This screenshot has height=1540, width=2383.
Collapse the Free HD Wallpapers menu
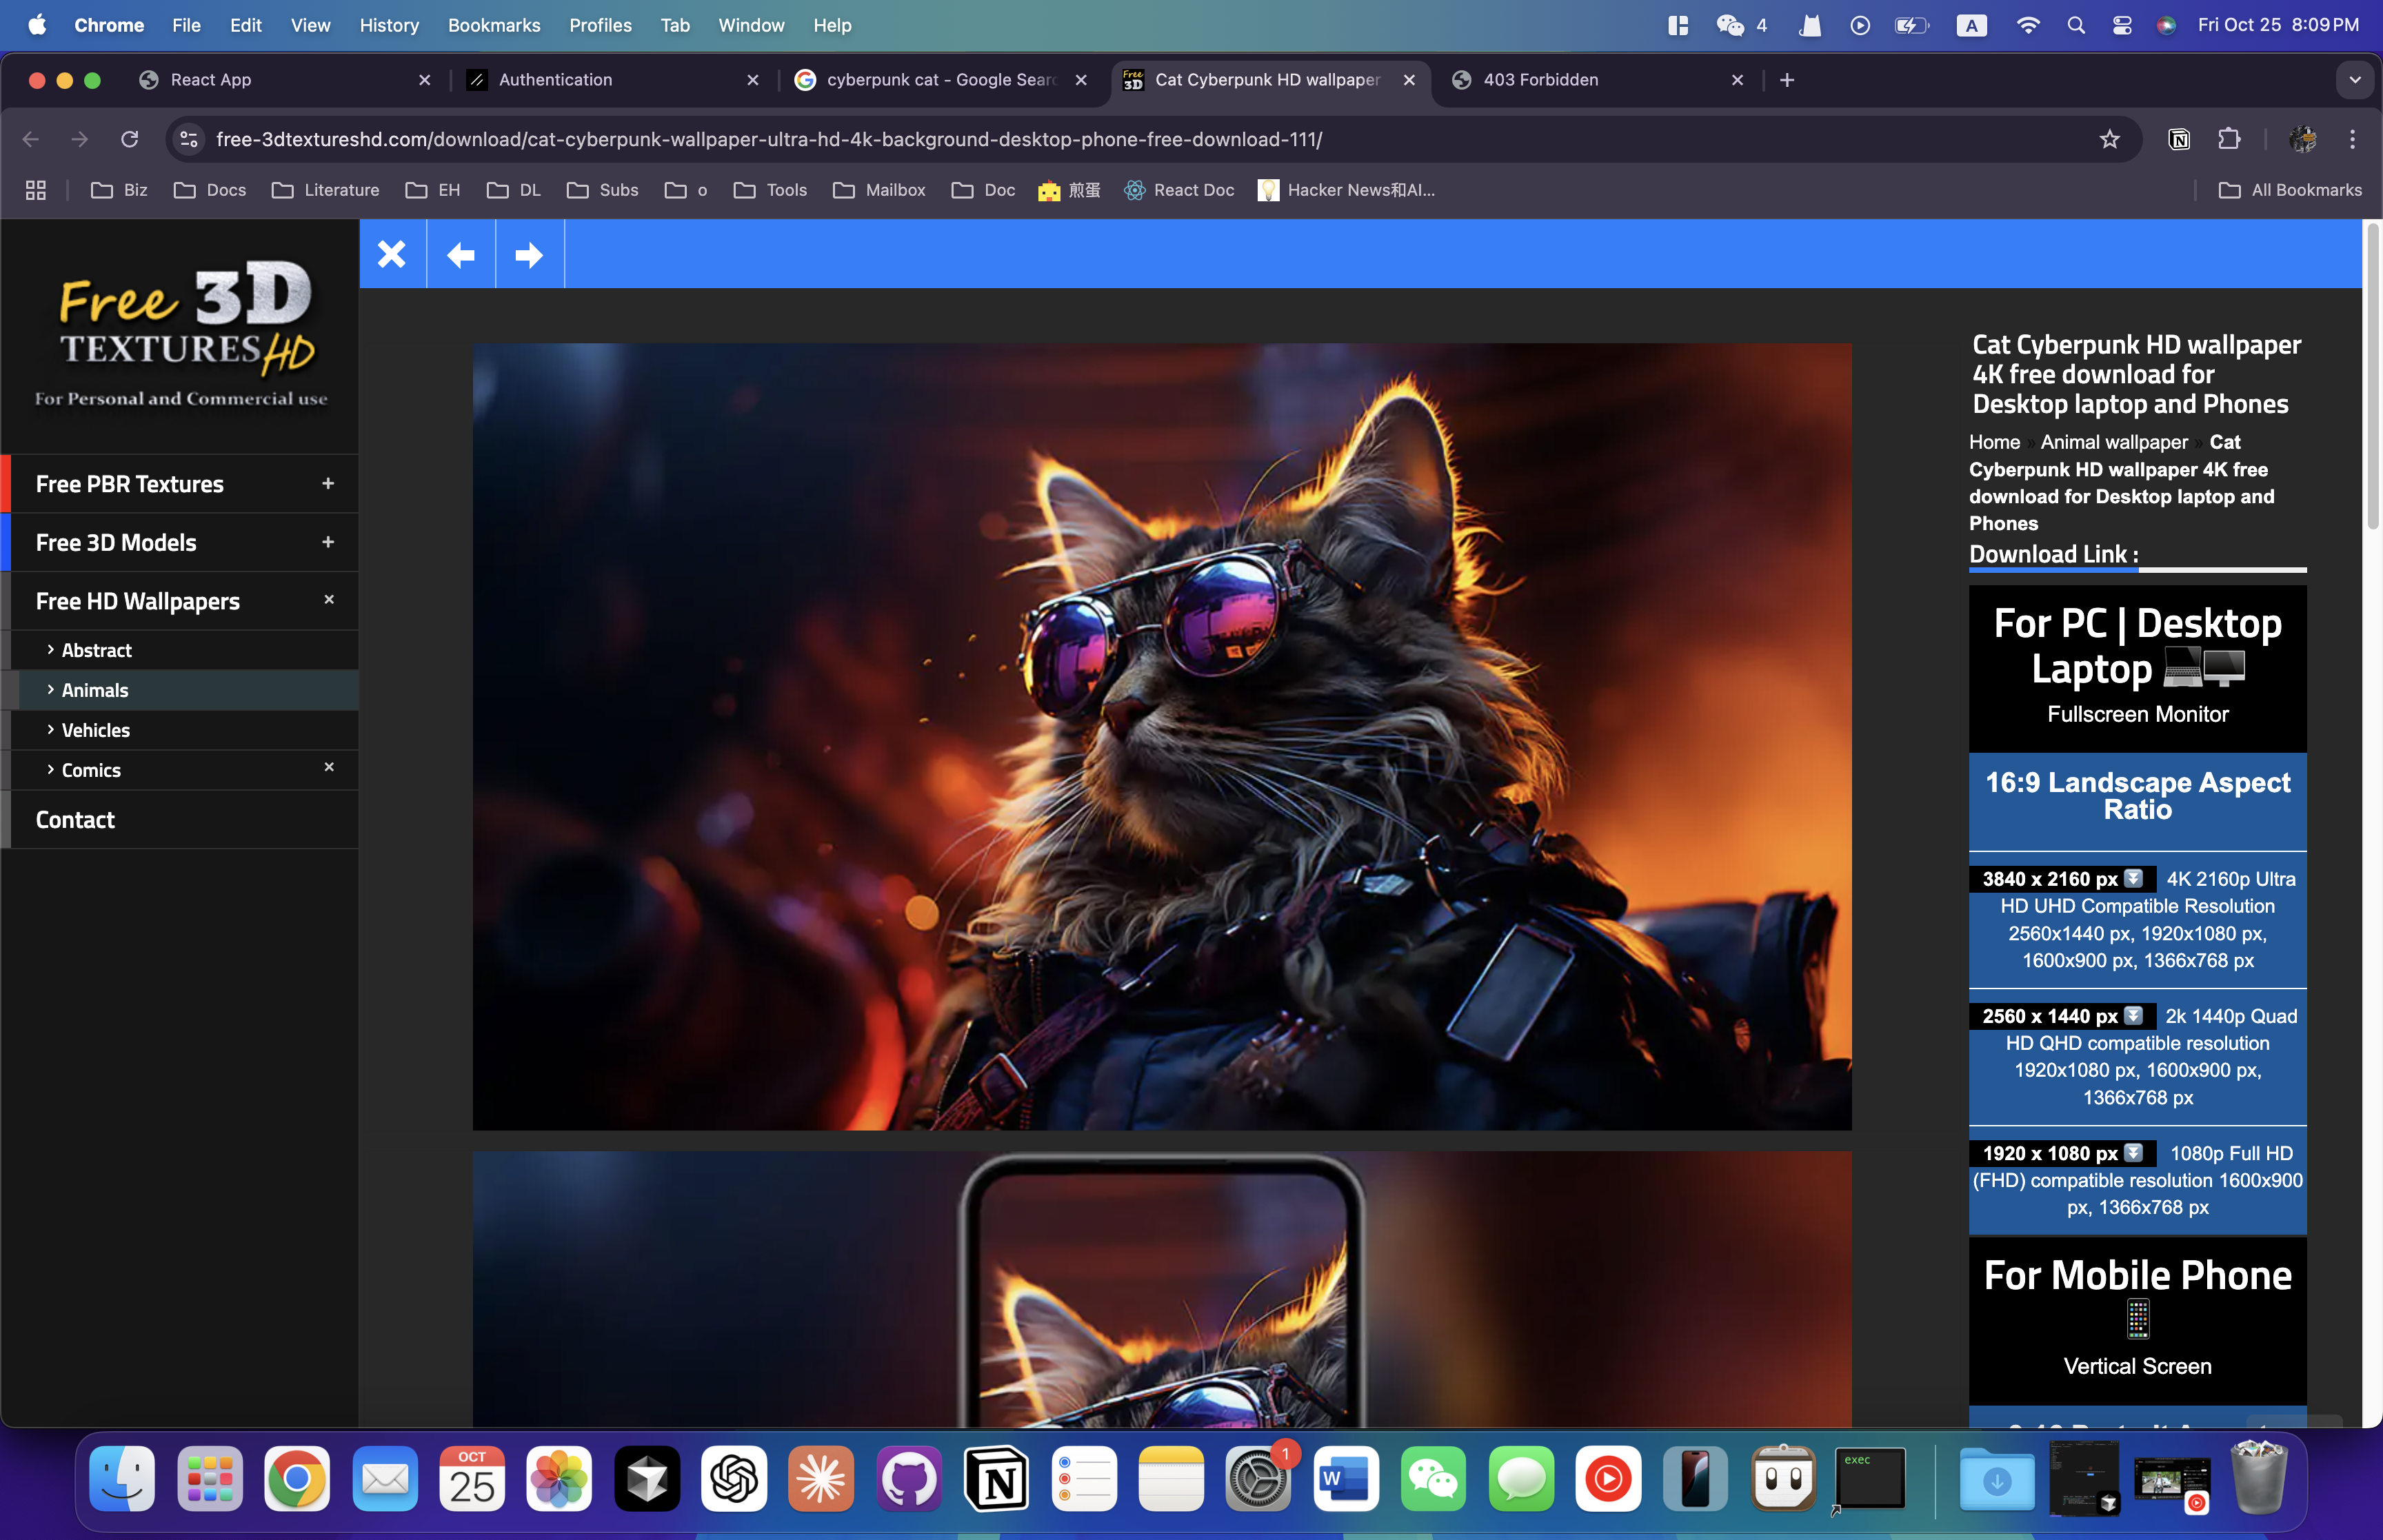(x=329, y=600)
